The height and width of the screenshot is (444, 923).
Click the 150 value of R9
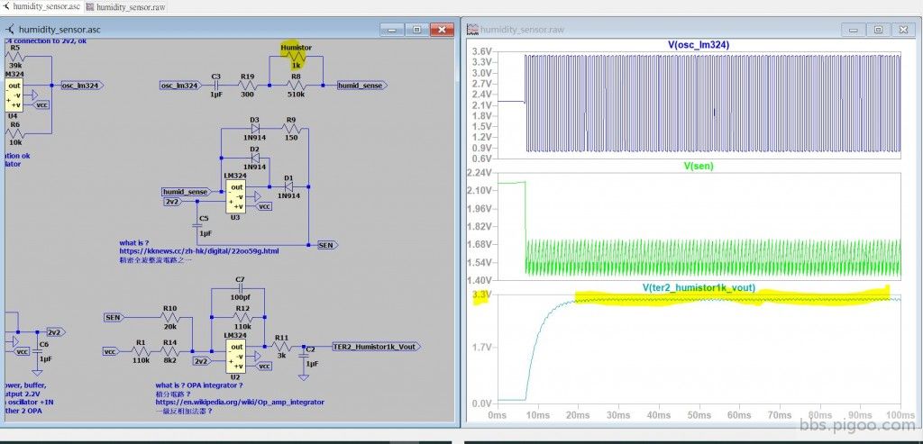(291, 138)
